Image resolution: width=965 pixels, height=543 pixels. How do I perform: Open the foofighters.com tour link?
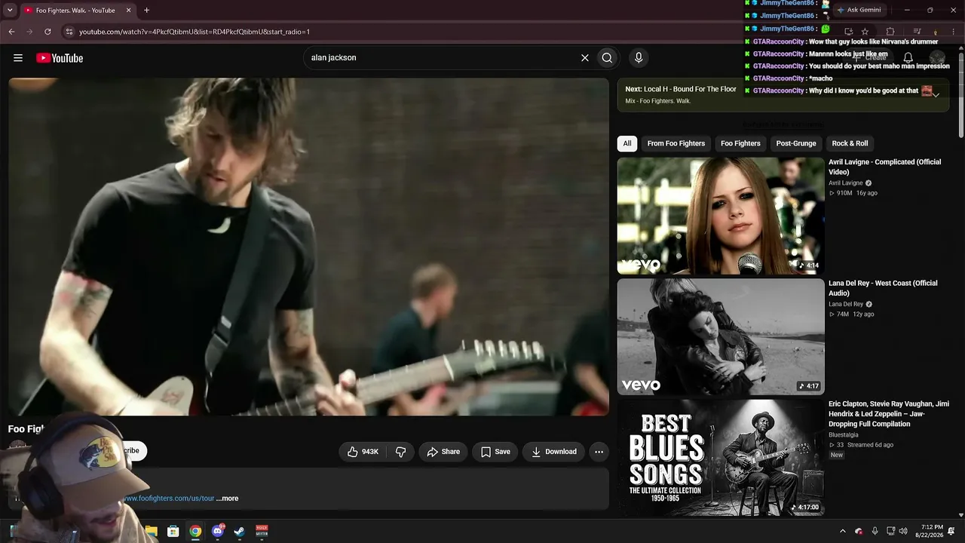[169, 499]
